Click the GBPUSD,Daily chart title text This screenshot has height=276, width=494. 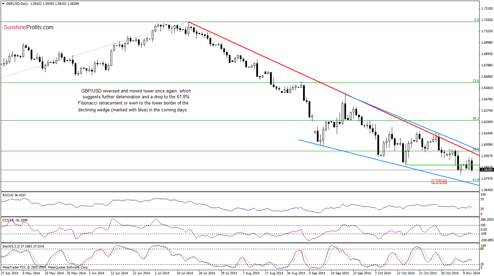[x=18, y=3]
